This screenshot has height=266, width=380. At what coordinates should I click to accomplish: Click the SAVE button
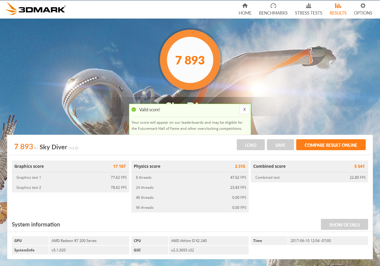coord(280,145)
